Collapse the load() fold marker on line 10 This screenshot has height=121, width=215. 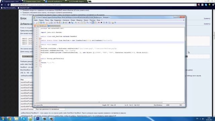tap(40, 47)
